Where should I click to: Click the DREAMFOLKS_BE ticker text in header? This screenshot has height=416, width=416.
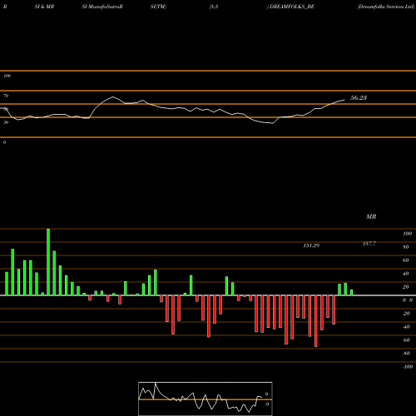pyautogui.click(x=292, y=7)
